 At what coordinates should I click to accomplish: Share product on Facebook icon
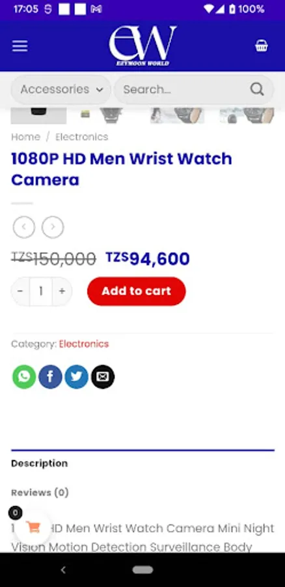click(50, 376)
